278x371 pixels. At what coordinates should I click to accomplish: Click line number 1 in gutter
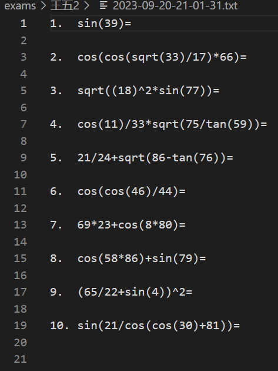point(24,24)
